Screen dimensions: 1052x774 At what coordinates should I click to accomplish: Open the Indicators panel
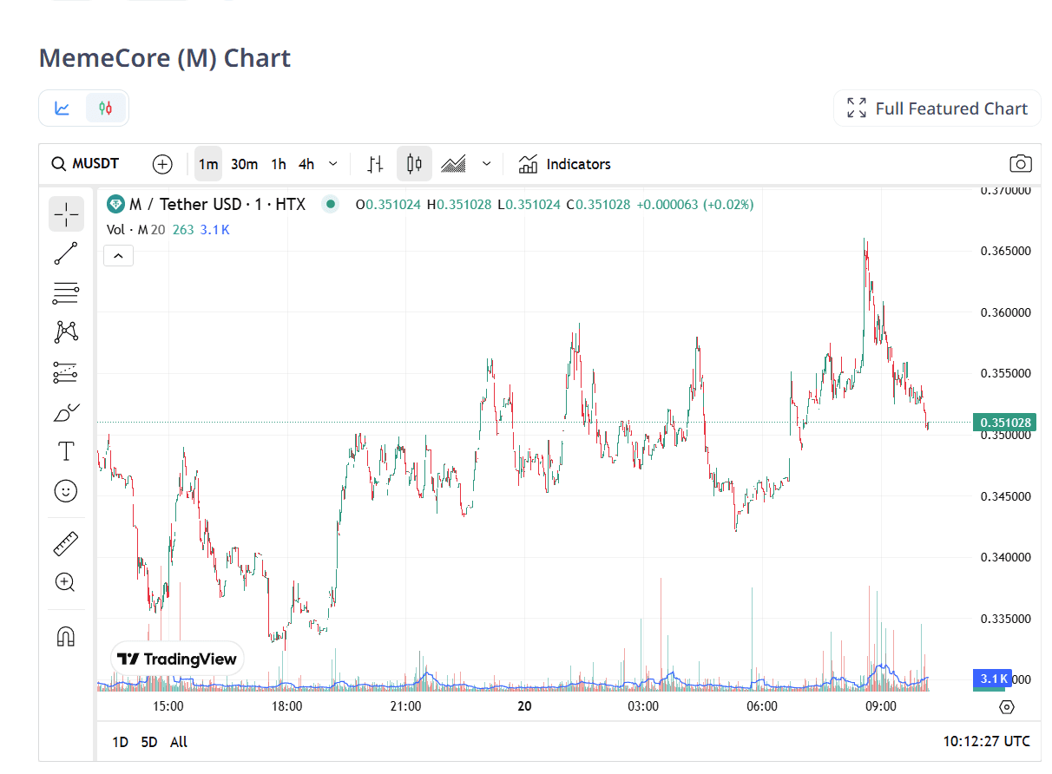click(x=564, y=164)
